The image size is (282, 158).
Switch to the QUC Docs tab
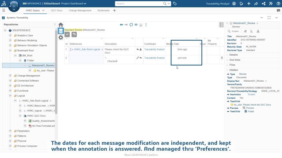[x=57, y=11]
